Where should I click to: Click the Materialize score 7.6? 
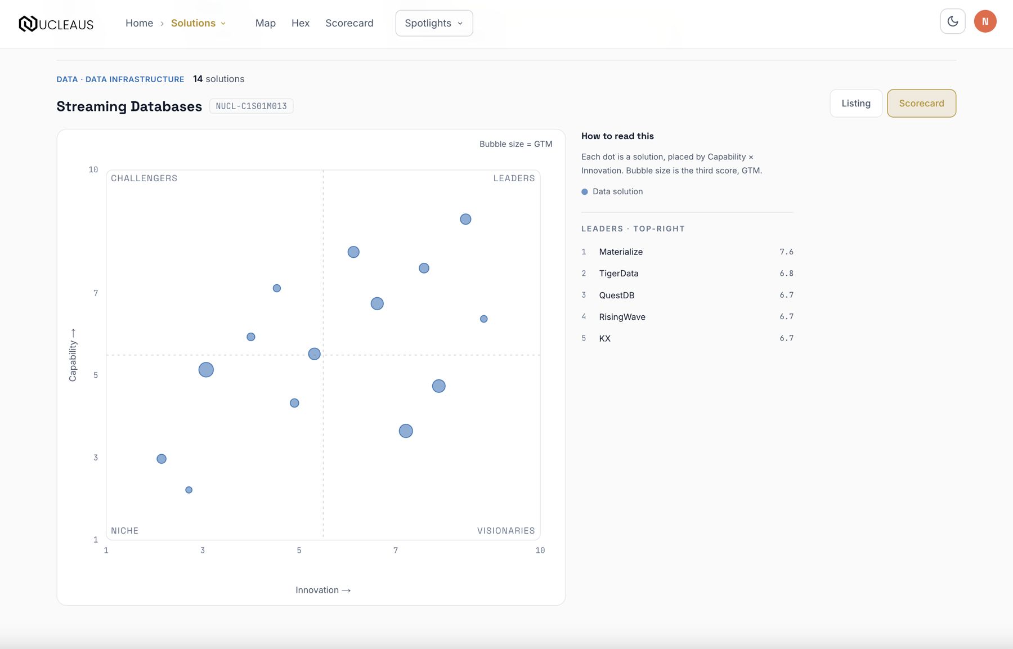point(786,252)
